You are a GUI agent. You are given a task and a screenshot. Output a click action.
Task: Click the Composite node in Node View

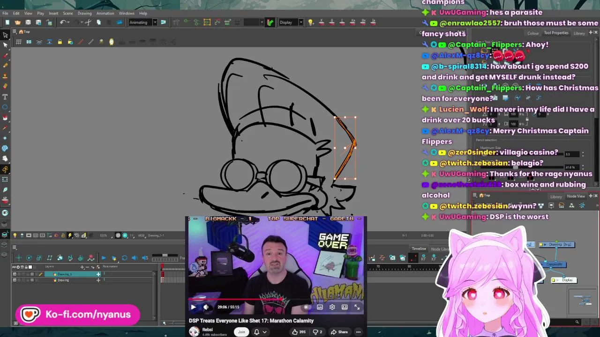[554, 264]
